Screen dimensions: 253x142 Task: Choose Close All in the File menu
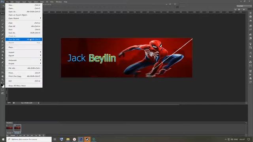24,26
